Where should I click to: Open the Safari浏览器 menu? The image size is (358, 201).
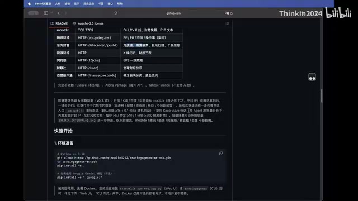click(43, 4)
